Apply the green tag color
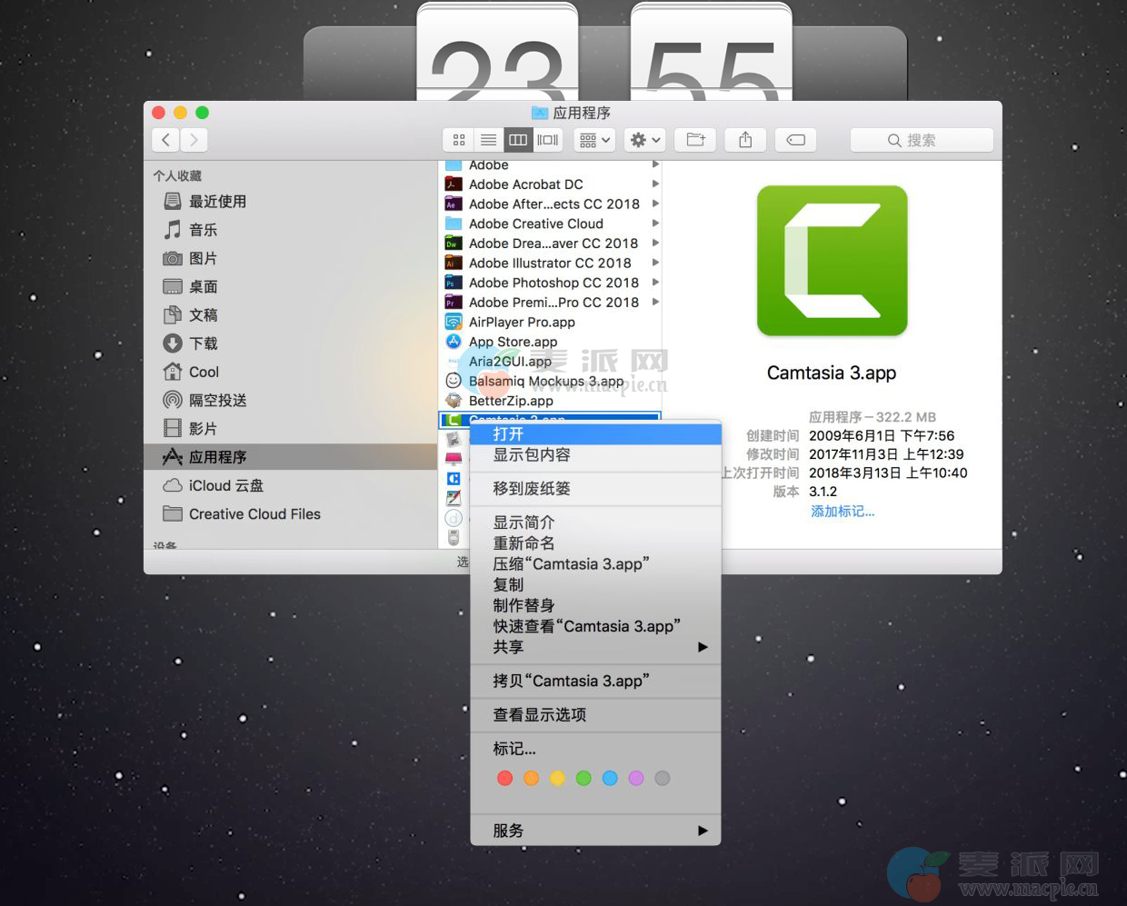This screenshot has height=906, width=1127. [x=583, y=778]
